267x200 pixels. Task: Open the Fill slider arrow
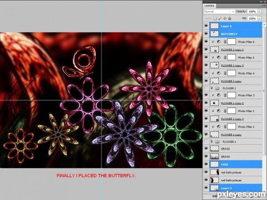(x=259, y=18)
